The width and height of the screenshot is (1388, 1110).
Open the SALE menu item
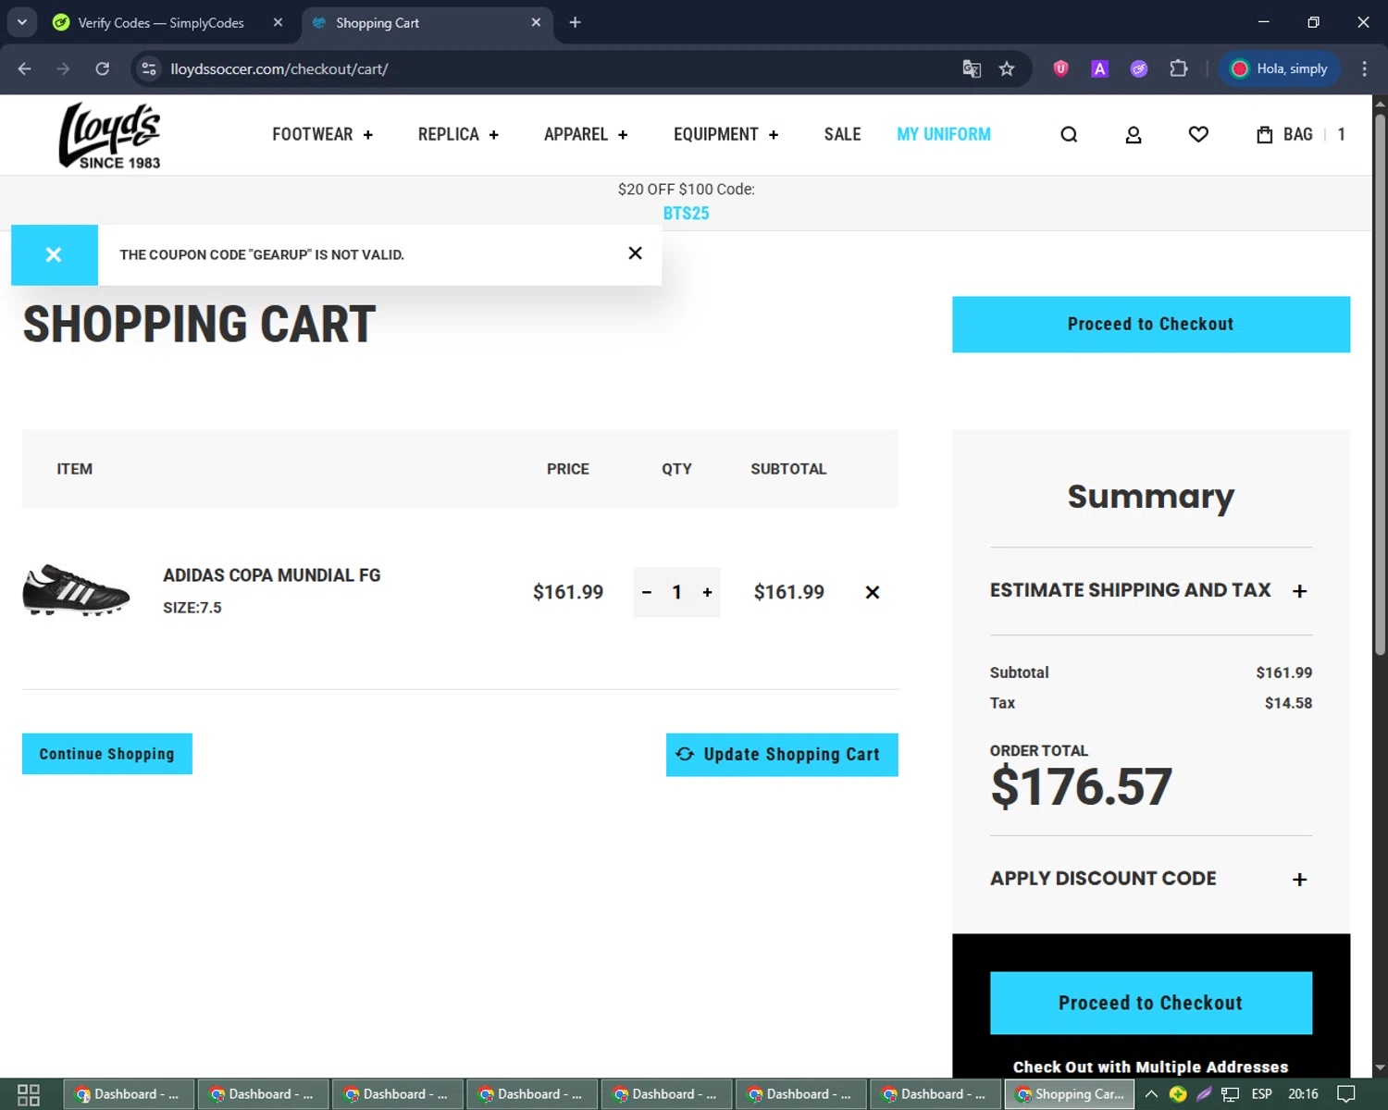(842, 135)
